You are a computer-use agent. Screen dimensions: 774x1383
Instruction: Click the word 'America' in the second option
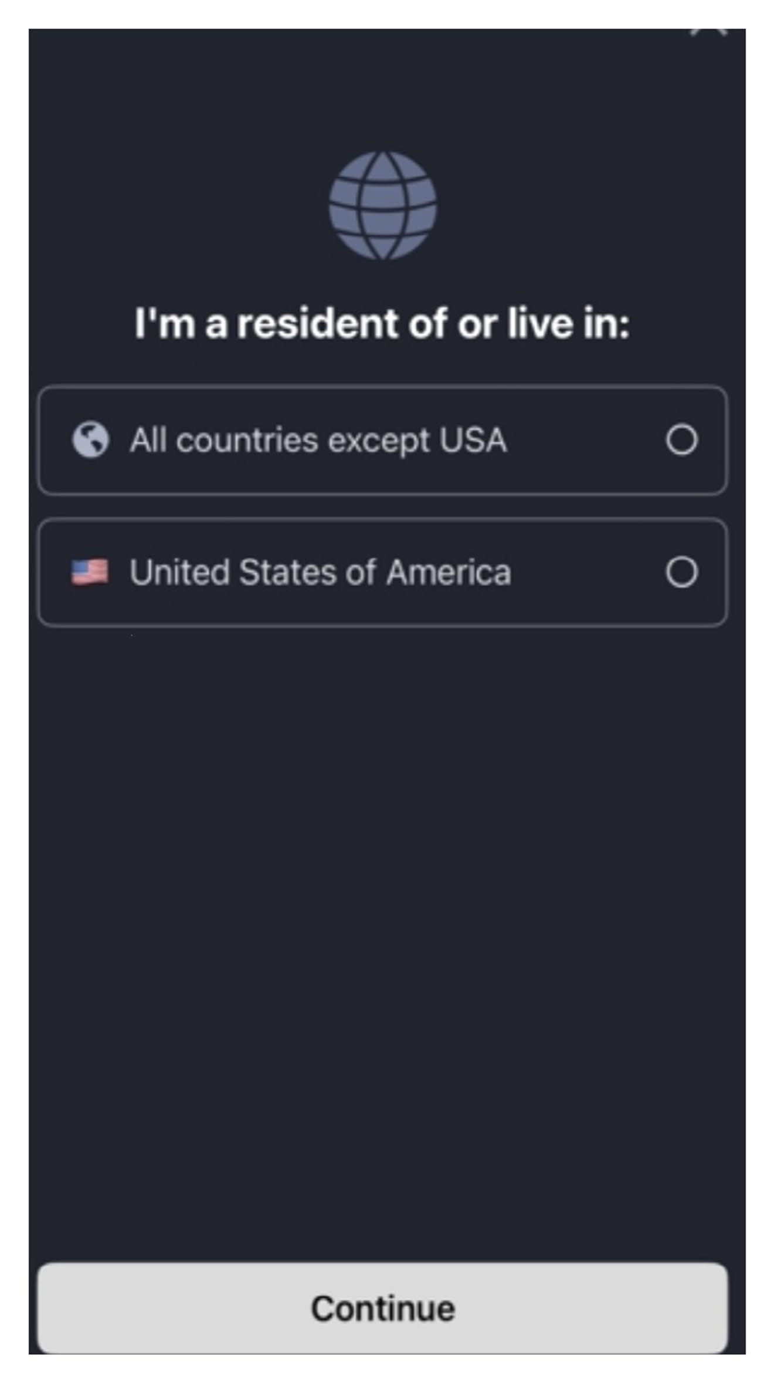(x=449, y=572)
